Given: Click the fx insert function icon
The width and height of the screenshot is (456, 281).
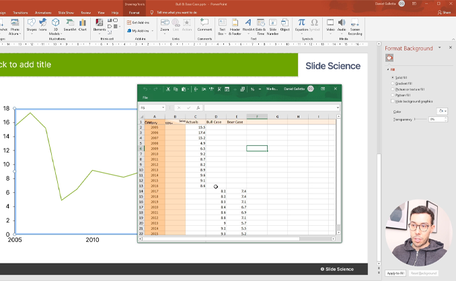Looking at the screenshot, I should [x=198, y=108].
